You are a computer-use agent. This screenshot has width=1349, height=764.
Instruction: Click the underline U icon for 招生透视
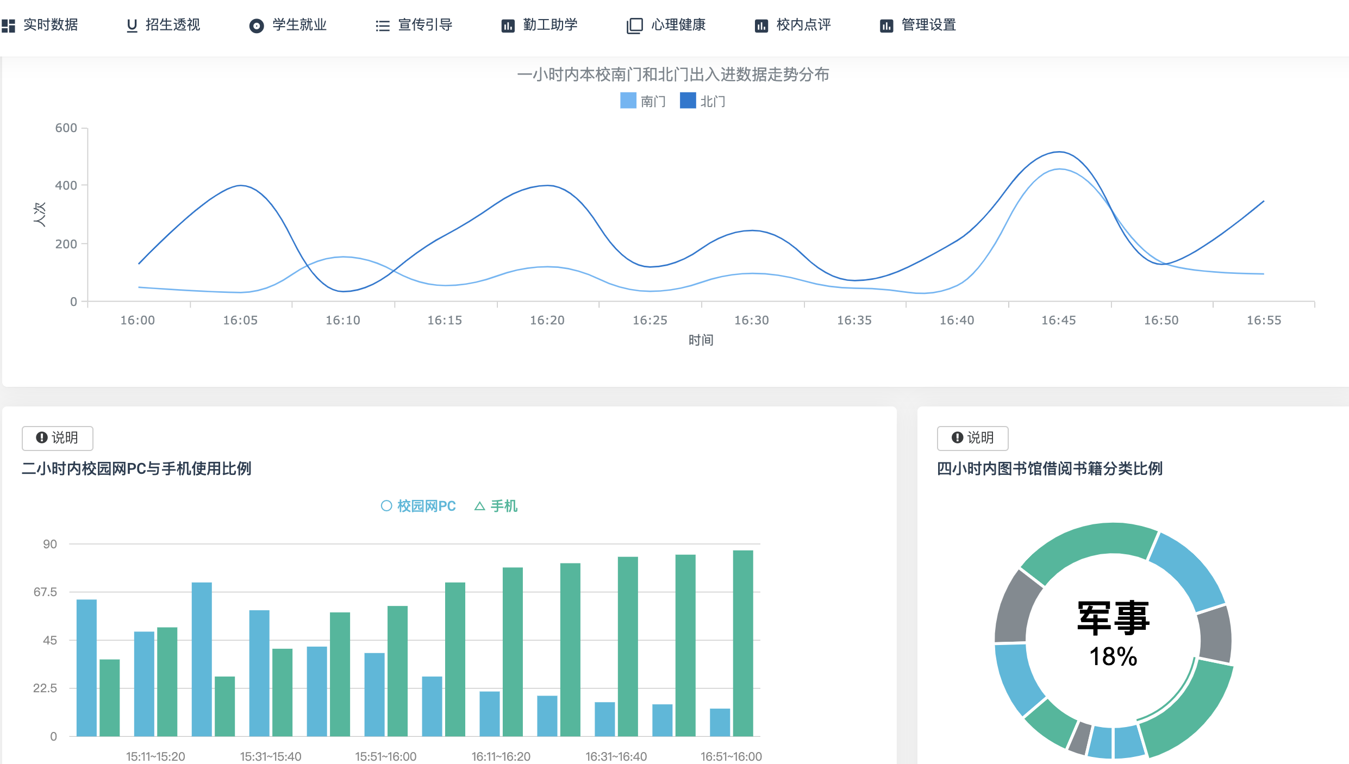click(x=132, y=26)
